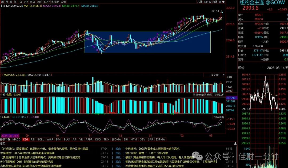The height and width of the screenshot is (168, 288).
Task: Switch to monthly 月 period
Action: (7, 2)
